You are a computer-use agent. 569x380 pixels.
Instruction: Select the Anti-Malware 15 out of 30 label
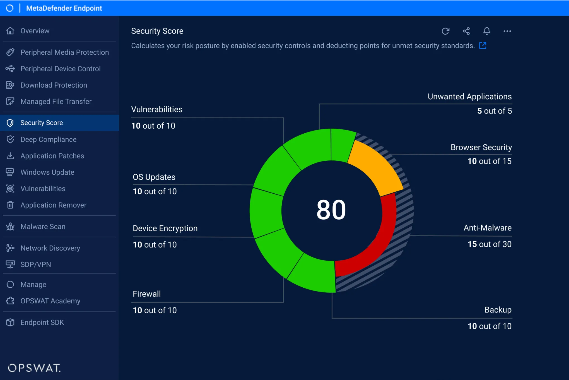(x=489, y=244)
